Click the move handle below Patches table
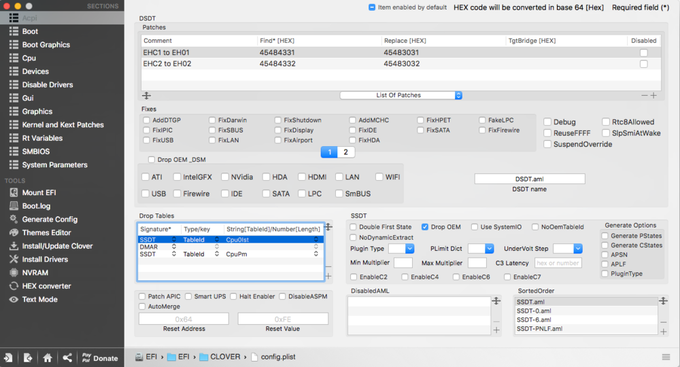 147,96
